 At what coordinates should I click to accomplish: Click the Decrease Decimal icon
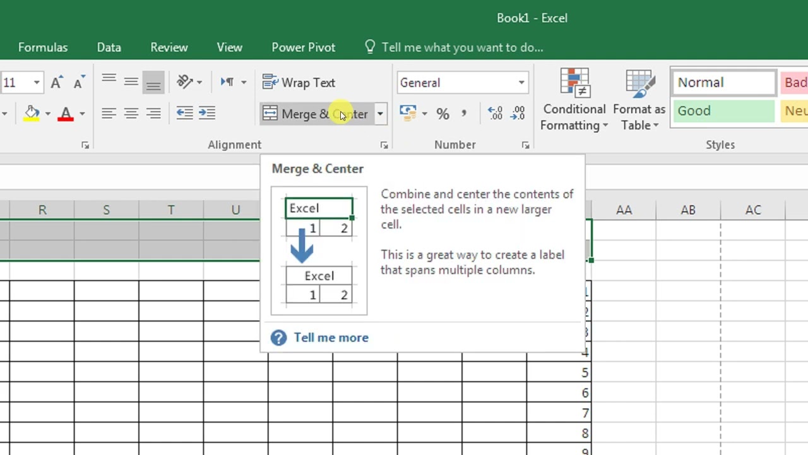518,114
